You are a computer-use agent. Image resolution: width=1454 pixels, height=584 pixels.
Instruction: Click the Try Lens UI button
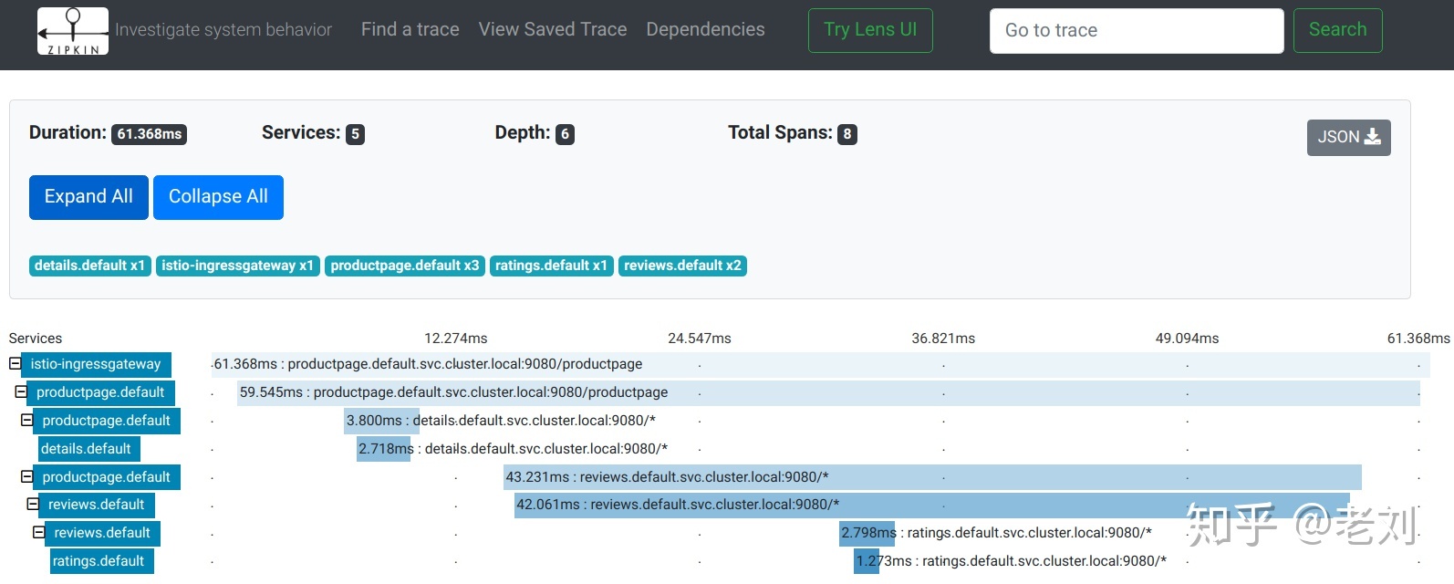click(x=870, y=30)
